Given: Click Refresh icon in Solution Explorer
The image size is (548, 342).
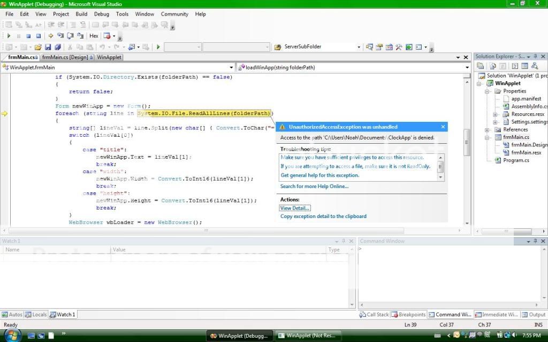Looking at the screenshot, I should pyautogui.click(x=493, y=66).
